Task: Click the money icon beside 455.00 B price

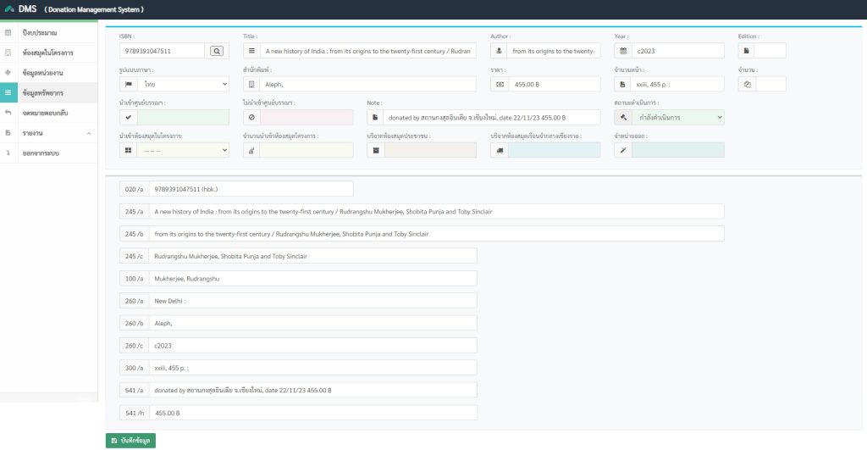Action: tap(500, 84)
